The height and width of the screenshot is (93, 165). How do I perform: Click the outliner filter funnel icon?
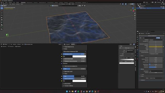point(161,4)
